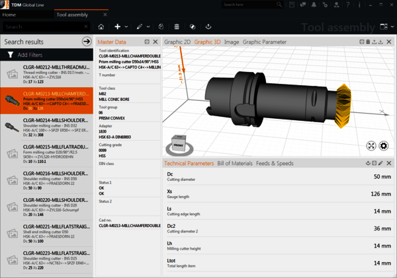This screenshot has height=278, width=397.
Task: Click the magnifier icon in Search here box
Action: (279, 5)
